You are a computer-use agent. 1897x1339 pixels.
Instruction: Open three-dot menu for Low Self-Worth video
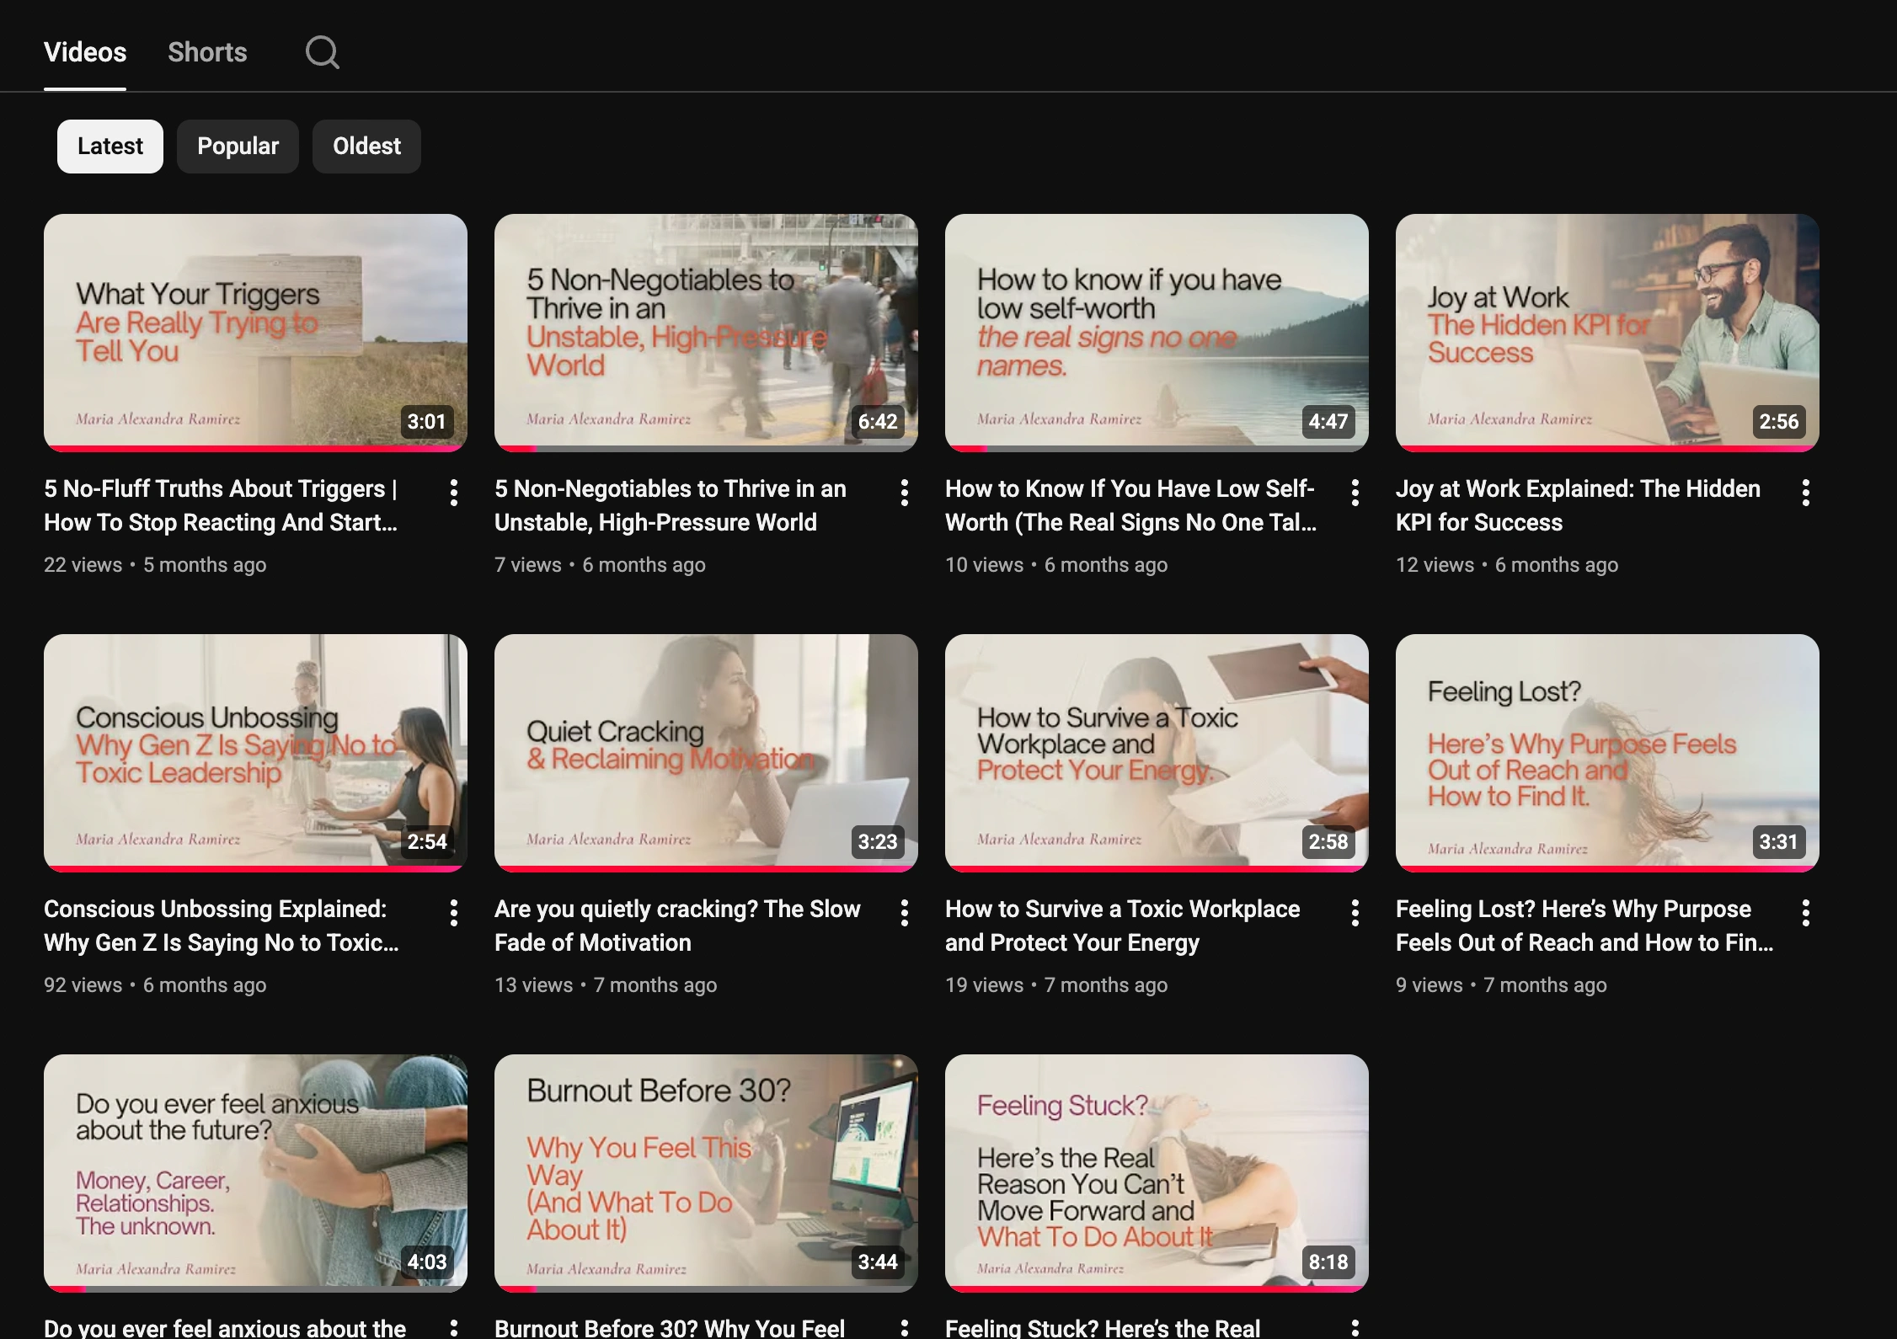(1355, 493)
